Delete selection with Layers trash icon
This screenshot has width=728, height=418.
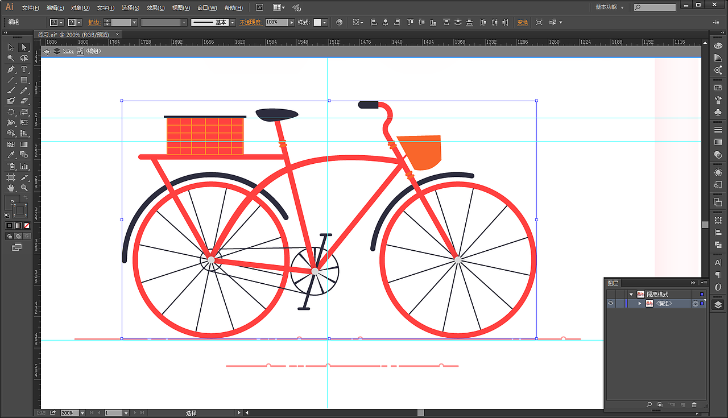(694, 405)
